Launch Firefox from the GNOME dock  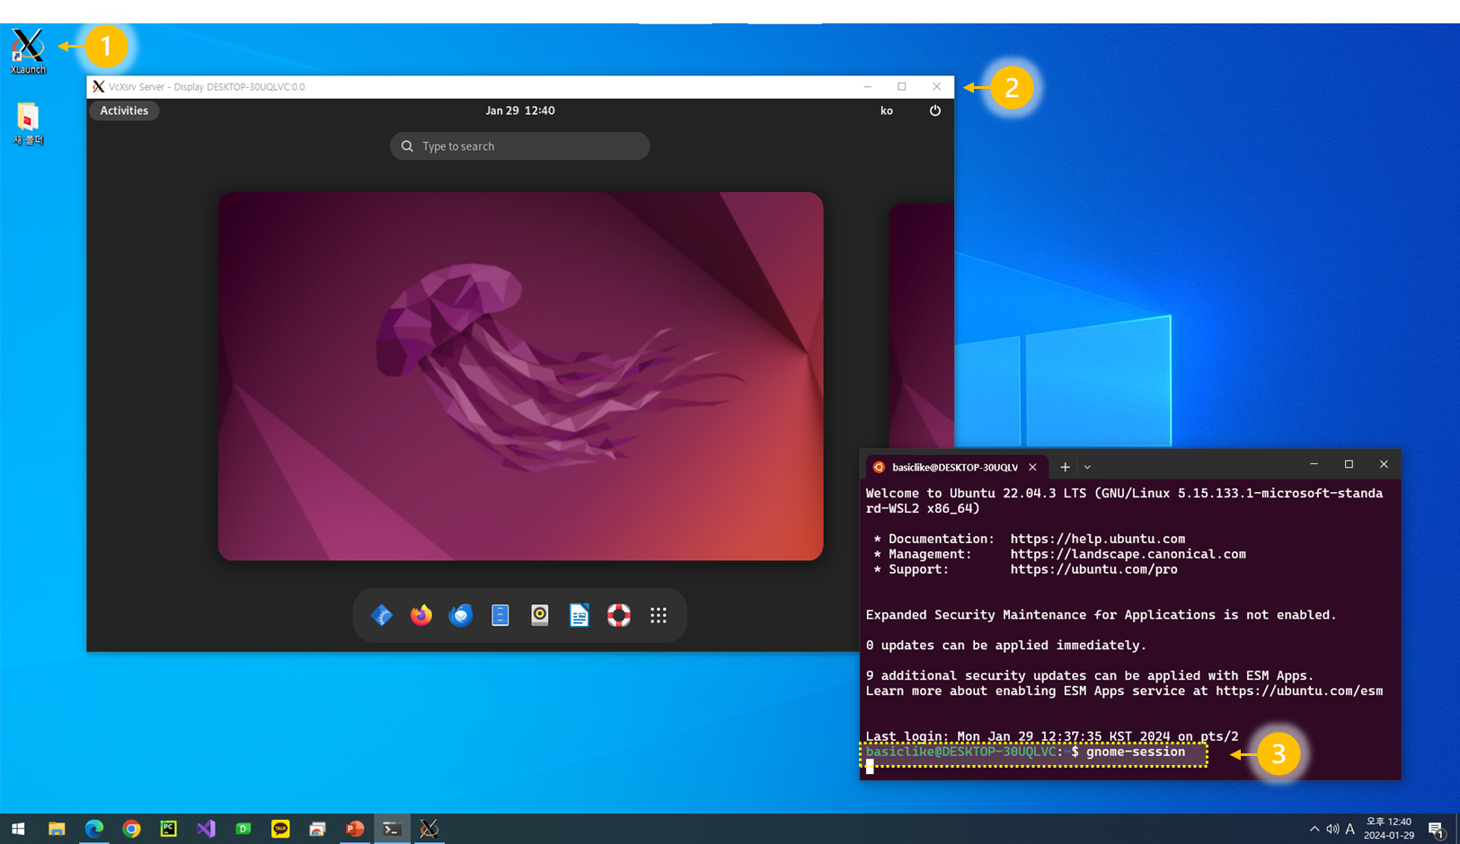pos(421,615)
